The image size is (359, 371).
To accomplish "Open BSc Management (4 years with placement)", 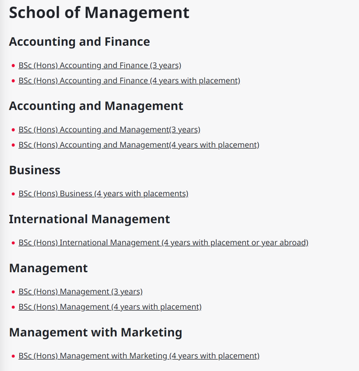I will coord(110,307).
